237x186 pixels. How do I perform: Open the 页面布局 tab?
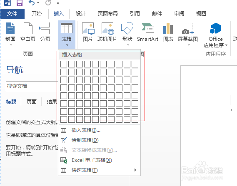[x=107, y=14]
